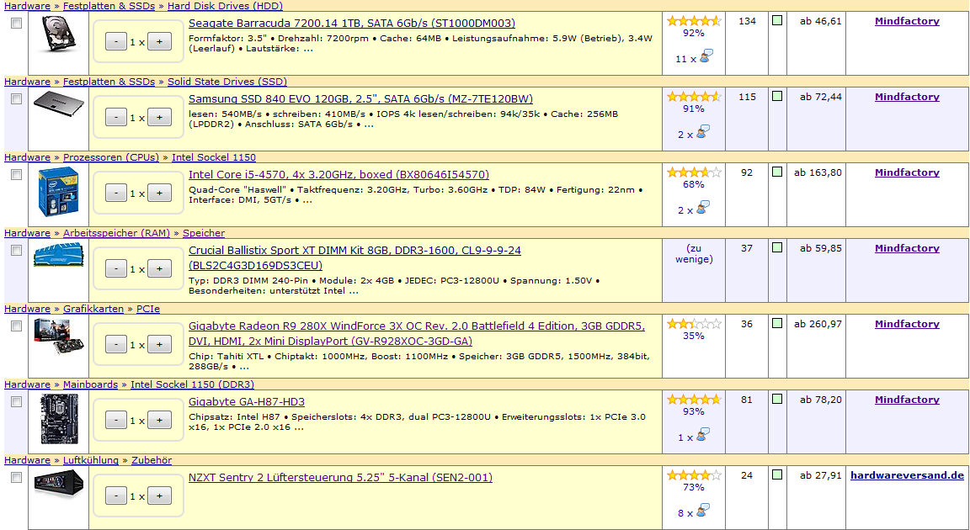The image size is (970, 530).
Task: Open Mindfactory shop link in Seagate row
Action: tap(907, 21)
